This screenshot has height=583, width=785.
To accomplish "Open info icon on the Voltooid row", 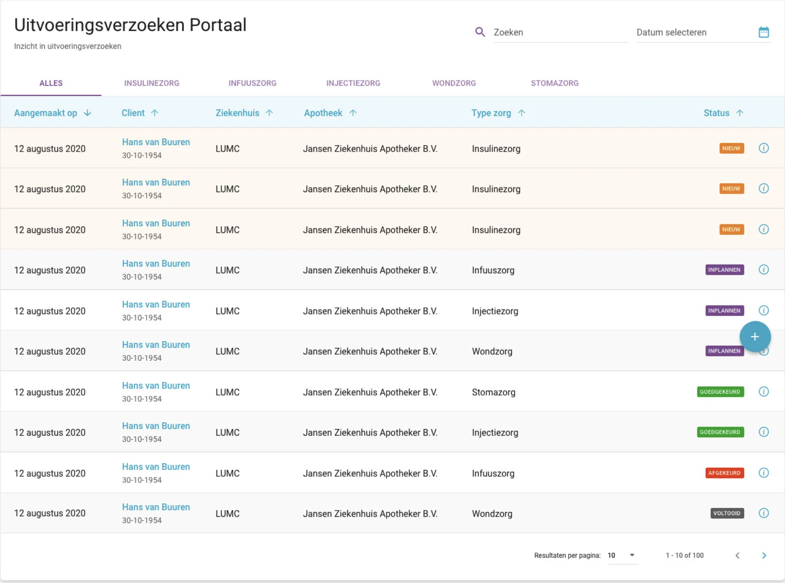I will [x=763, y=513].
